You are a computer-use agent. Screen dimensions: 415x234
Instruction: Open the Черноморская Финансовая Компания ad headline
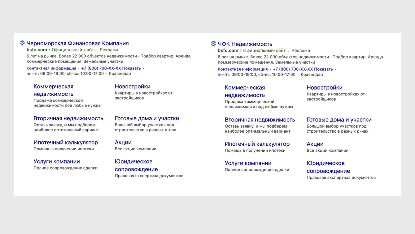pos(77,43)
